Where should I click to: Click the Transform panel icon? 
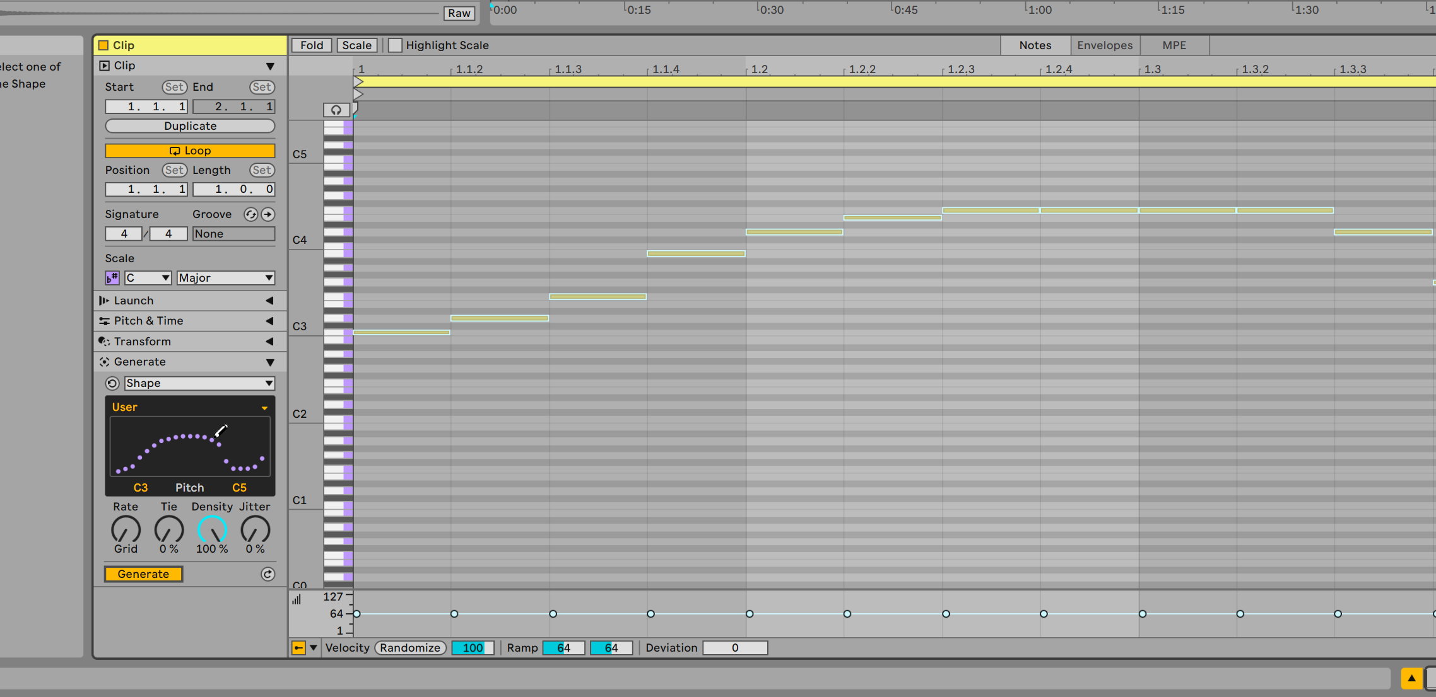(104, 342)
